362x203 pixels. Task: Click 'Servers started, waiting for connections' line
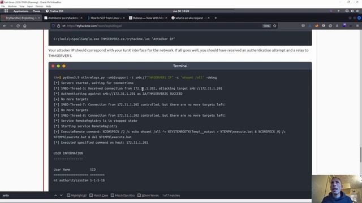point(93,83)
